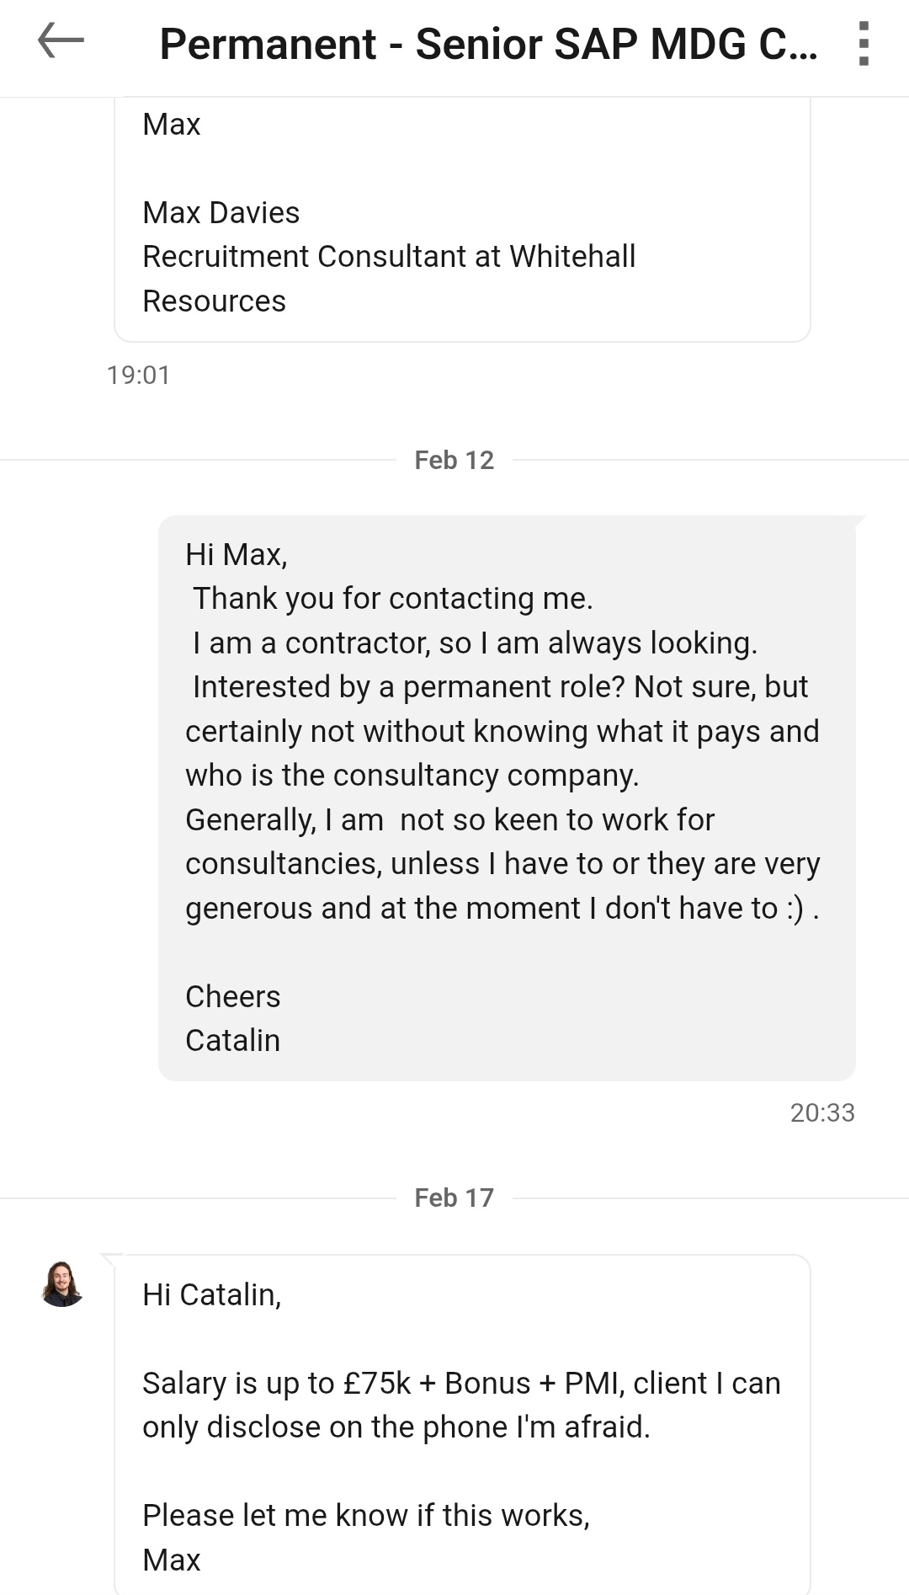909x1595 pixels.
Task: Tap the 'Hi Catalin,' greeting line
Action: (x=212, y=1295)
